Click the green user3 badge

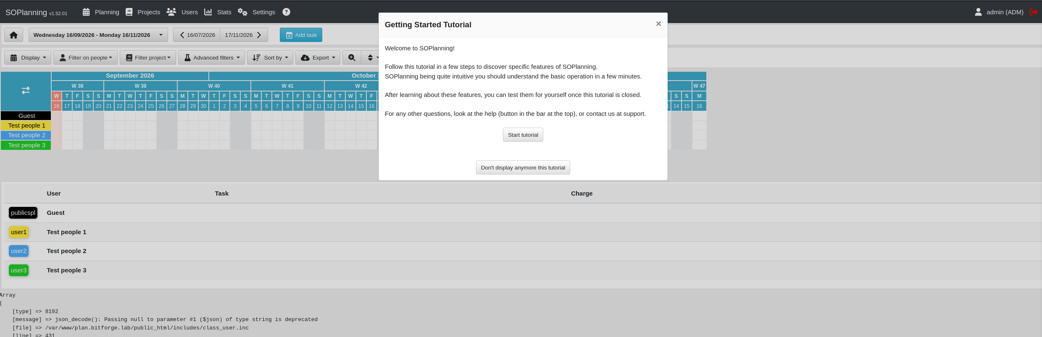pyautogui.click(x=19, y=270)
